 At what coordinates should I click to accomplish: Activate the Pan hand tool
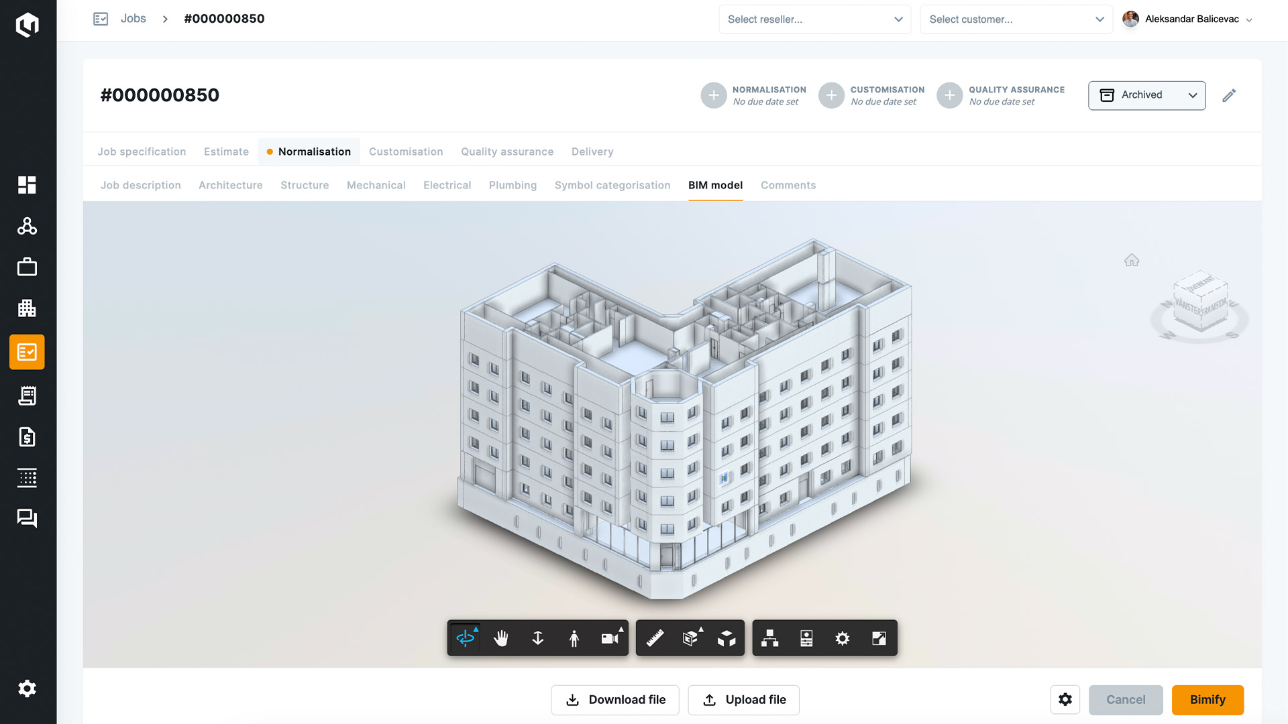click(x=501, y=638)
